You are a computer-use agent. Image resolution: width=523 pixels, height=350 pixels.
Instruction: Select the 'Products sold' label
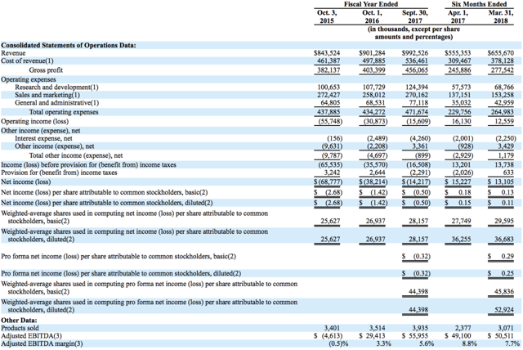pyautogui.click(x=20, y=328)
